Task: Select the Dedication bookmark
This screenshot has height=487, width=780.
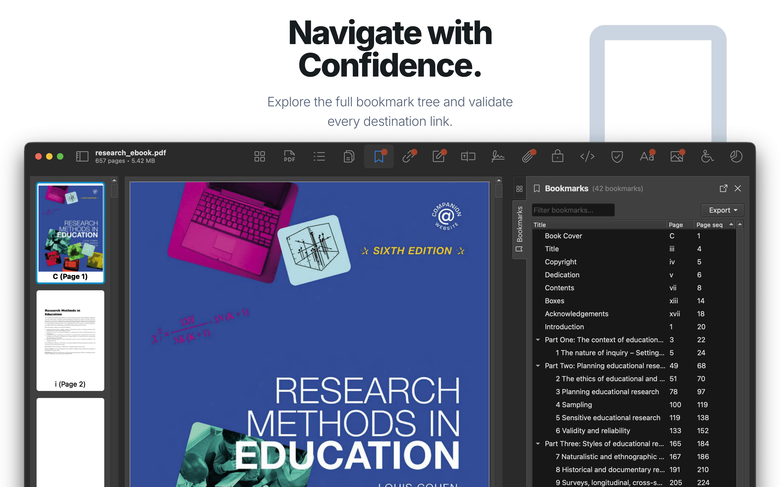Action: click(634, 275)
